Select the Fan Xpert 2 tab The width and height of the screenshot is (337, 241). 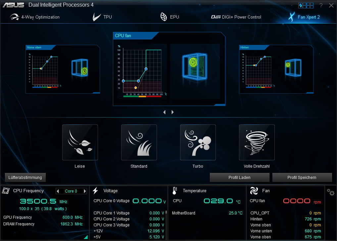pyautogui.click(x=304, y=17)
